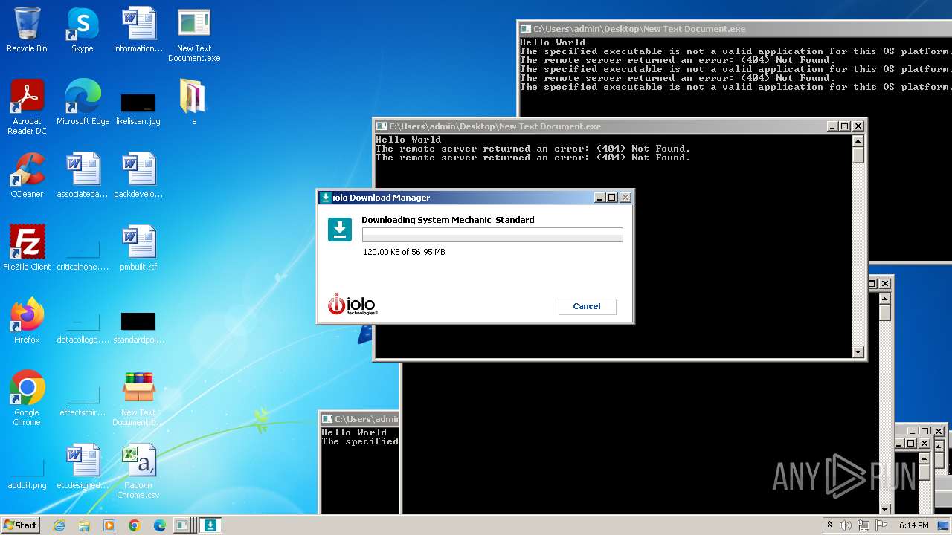Open the 'associateda...' Word document
Image resolution: width=952 pixels, height=535 pixels.
(x=83, y=175)
